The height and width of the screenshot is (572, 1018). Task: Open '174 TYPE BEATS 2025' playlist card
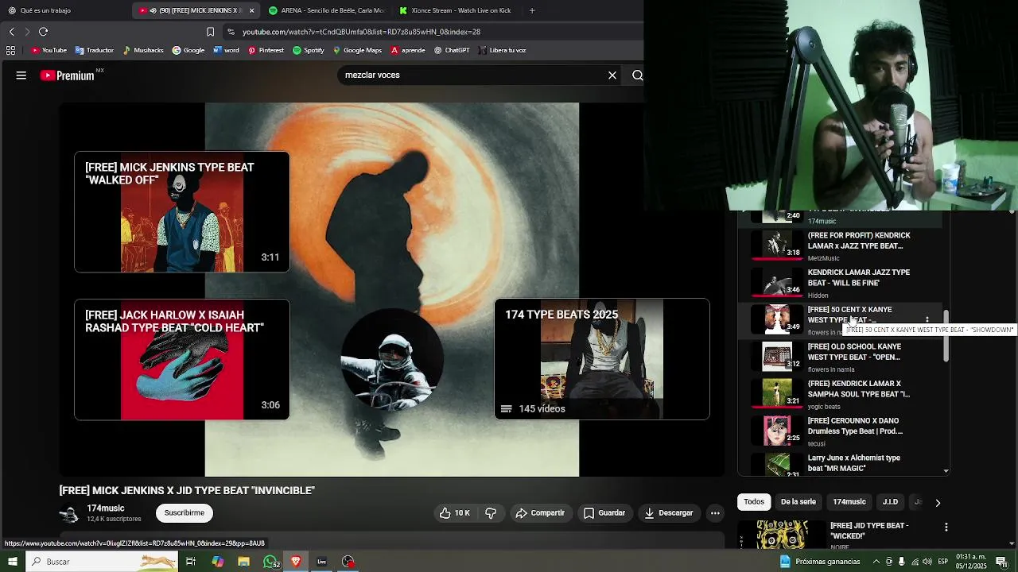602,359
